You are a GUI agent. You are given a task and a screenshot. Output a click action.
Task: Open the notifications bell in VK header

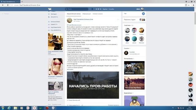point(92,9)
